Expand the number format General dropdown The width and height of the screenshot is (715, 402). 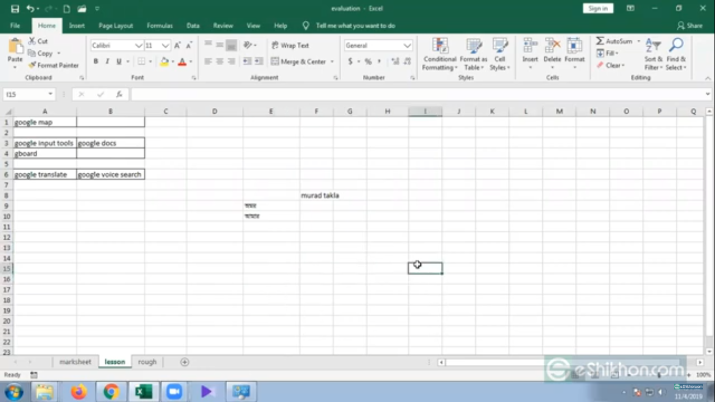tap(407, 46)
